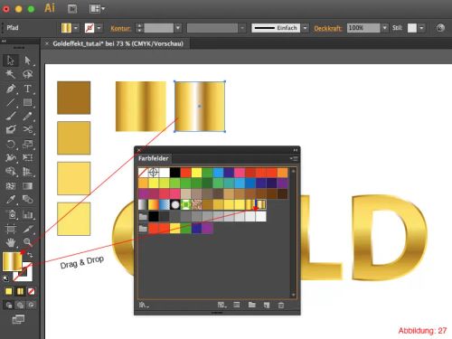Click the Deckkraft link in control bar
This screenshot has width=452, height=339.
click(x=328, y=28)
